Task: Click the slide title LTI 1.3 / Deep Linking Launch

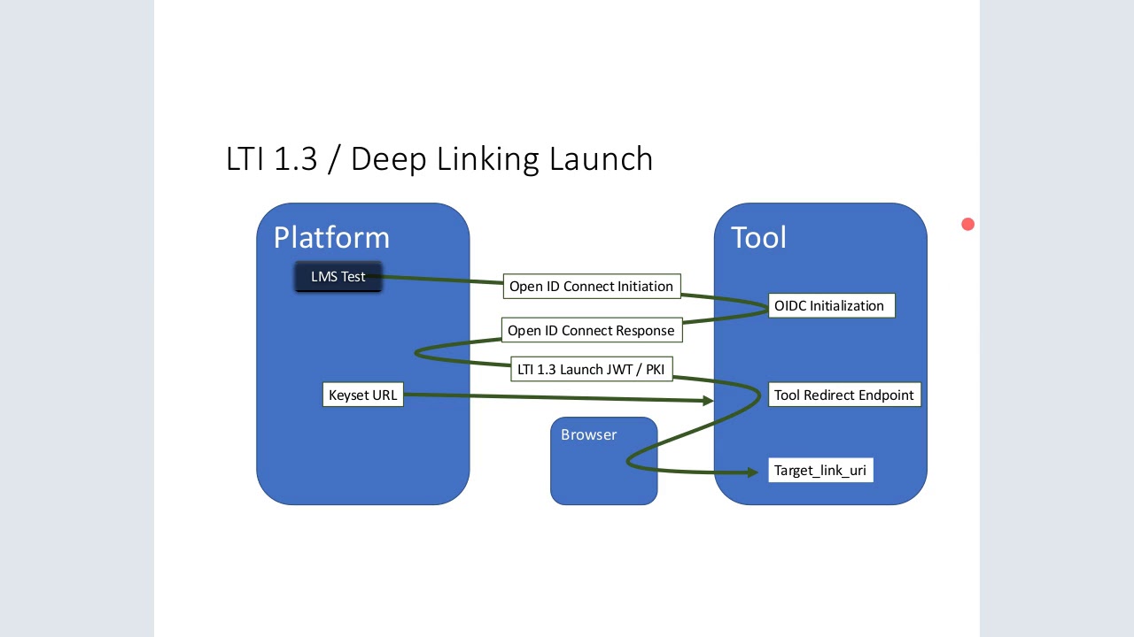Action: coord(439,159)
